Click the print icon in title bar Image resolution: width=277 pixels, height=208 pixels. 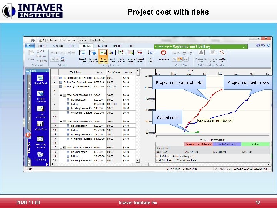[x=33, y=40]
